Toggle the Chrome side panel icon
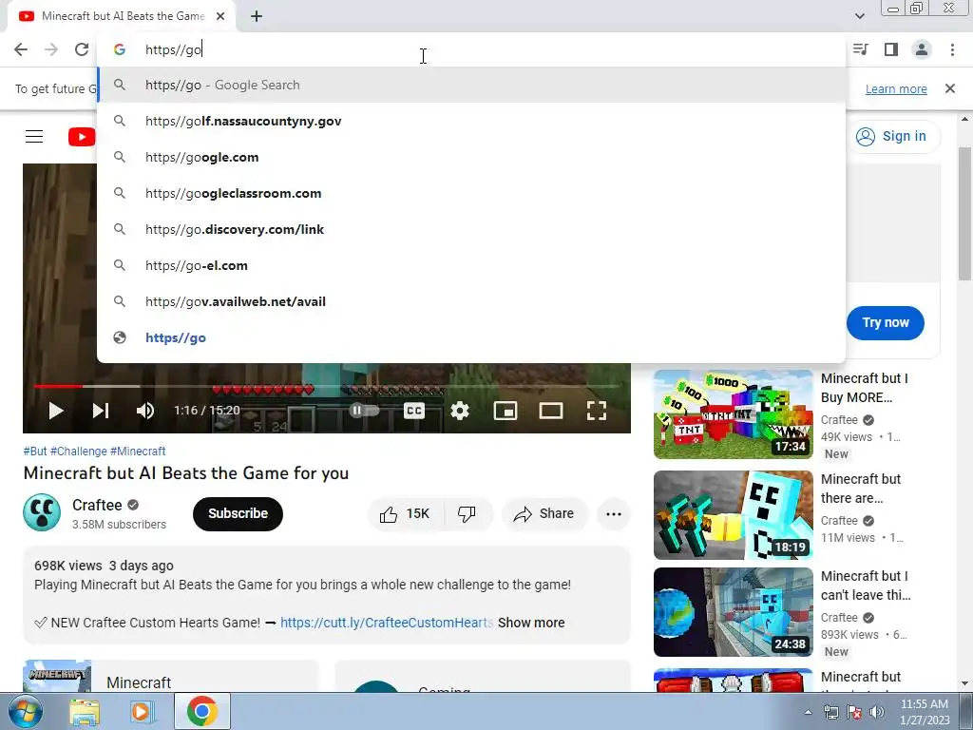This screenshot has height=730, width=973. click(x=891, y=49)
